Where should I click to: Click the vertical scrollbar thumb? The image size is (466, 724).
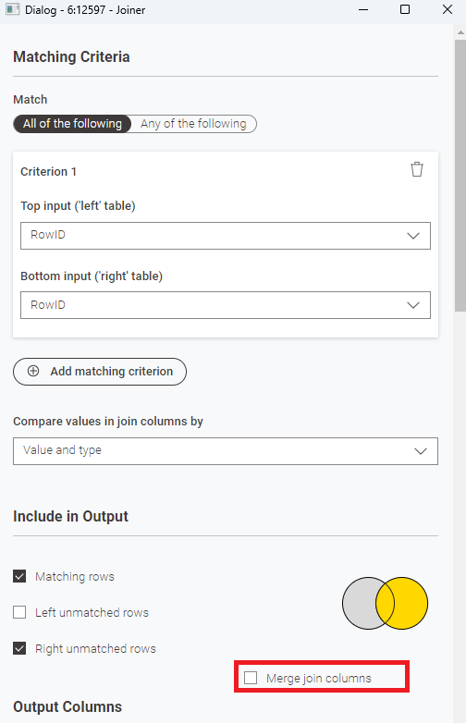tap(460, 176)
